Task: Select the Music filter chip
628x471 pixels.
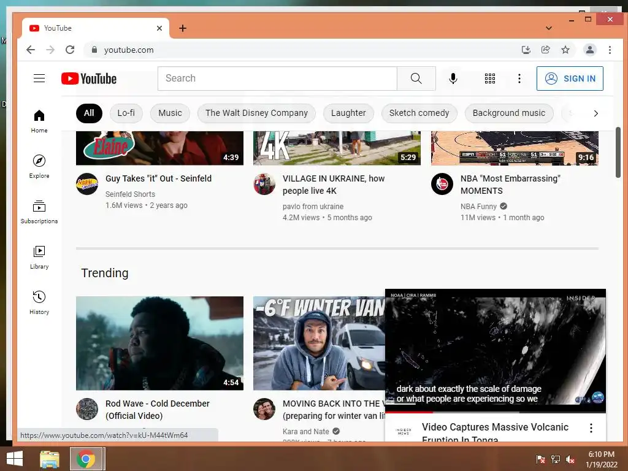Action: tap(170, 113)
